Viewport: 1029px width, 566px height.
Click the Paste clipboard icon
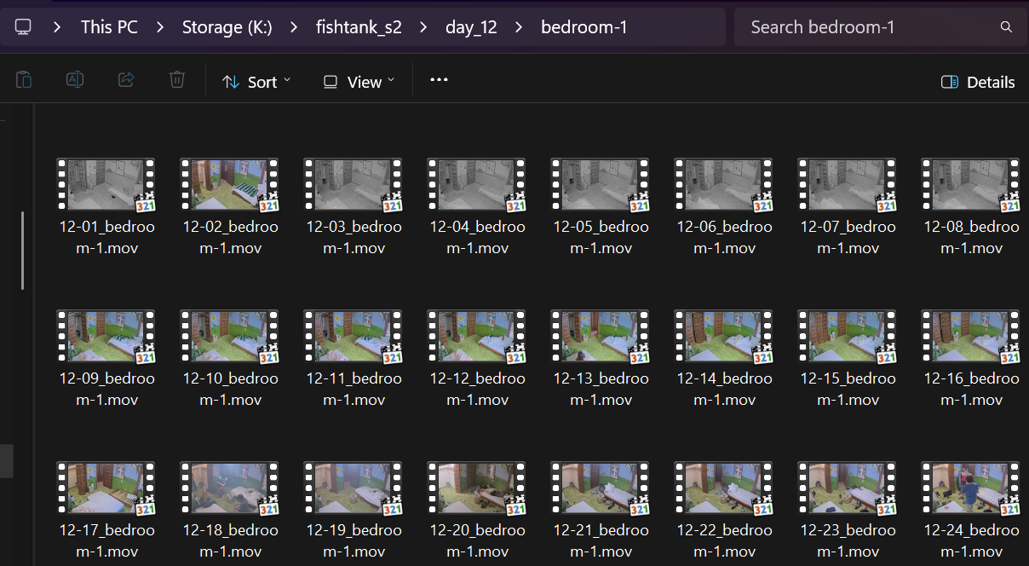tap(24, 80)
